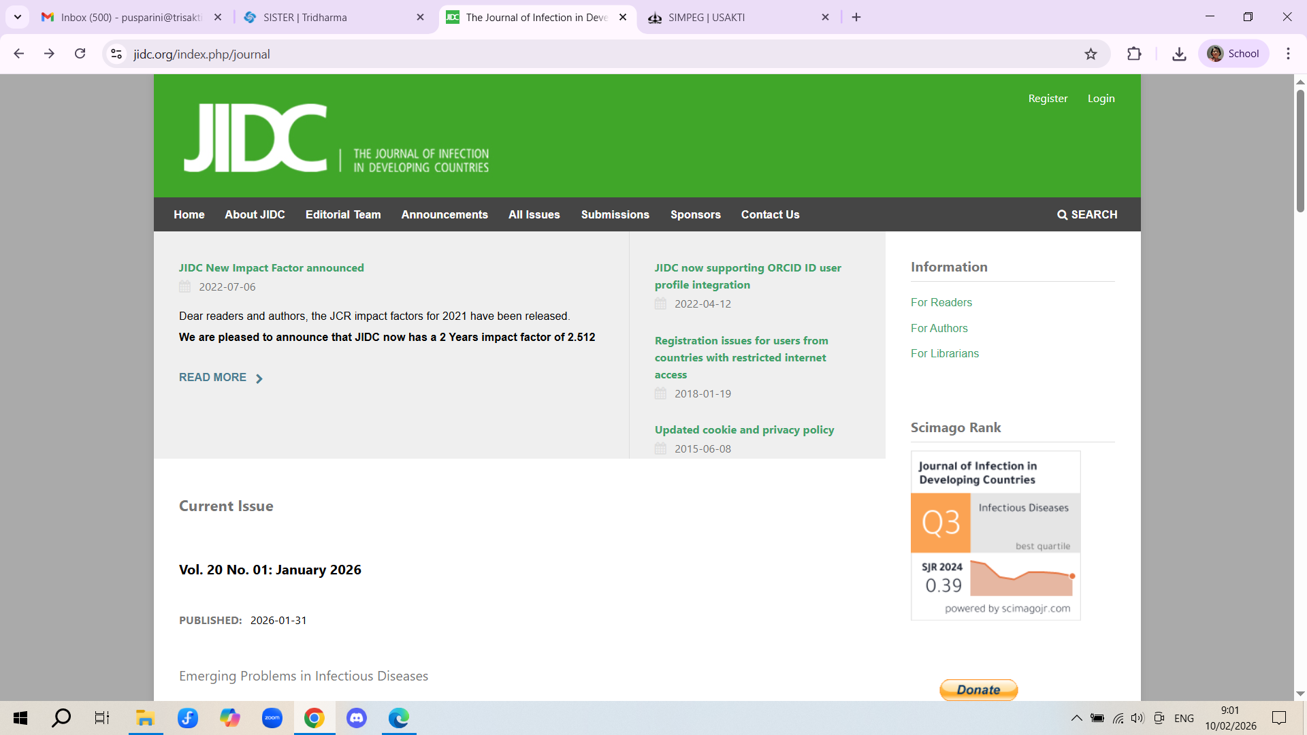1307x735 pixels.
Task: Click the Donate button
Action: click(978, 689)
